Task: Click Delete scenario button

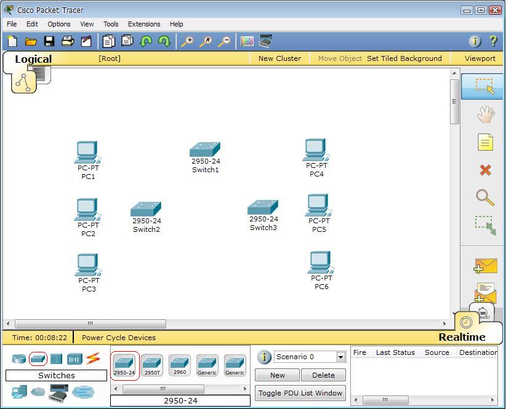Action: coord(323,375)
